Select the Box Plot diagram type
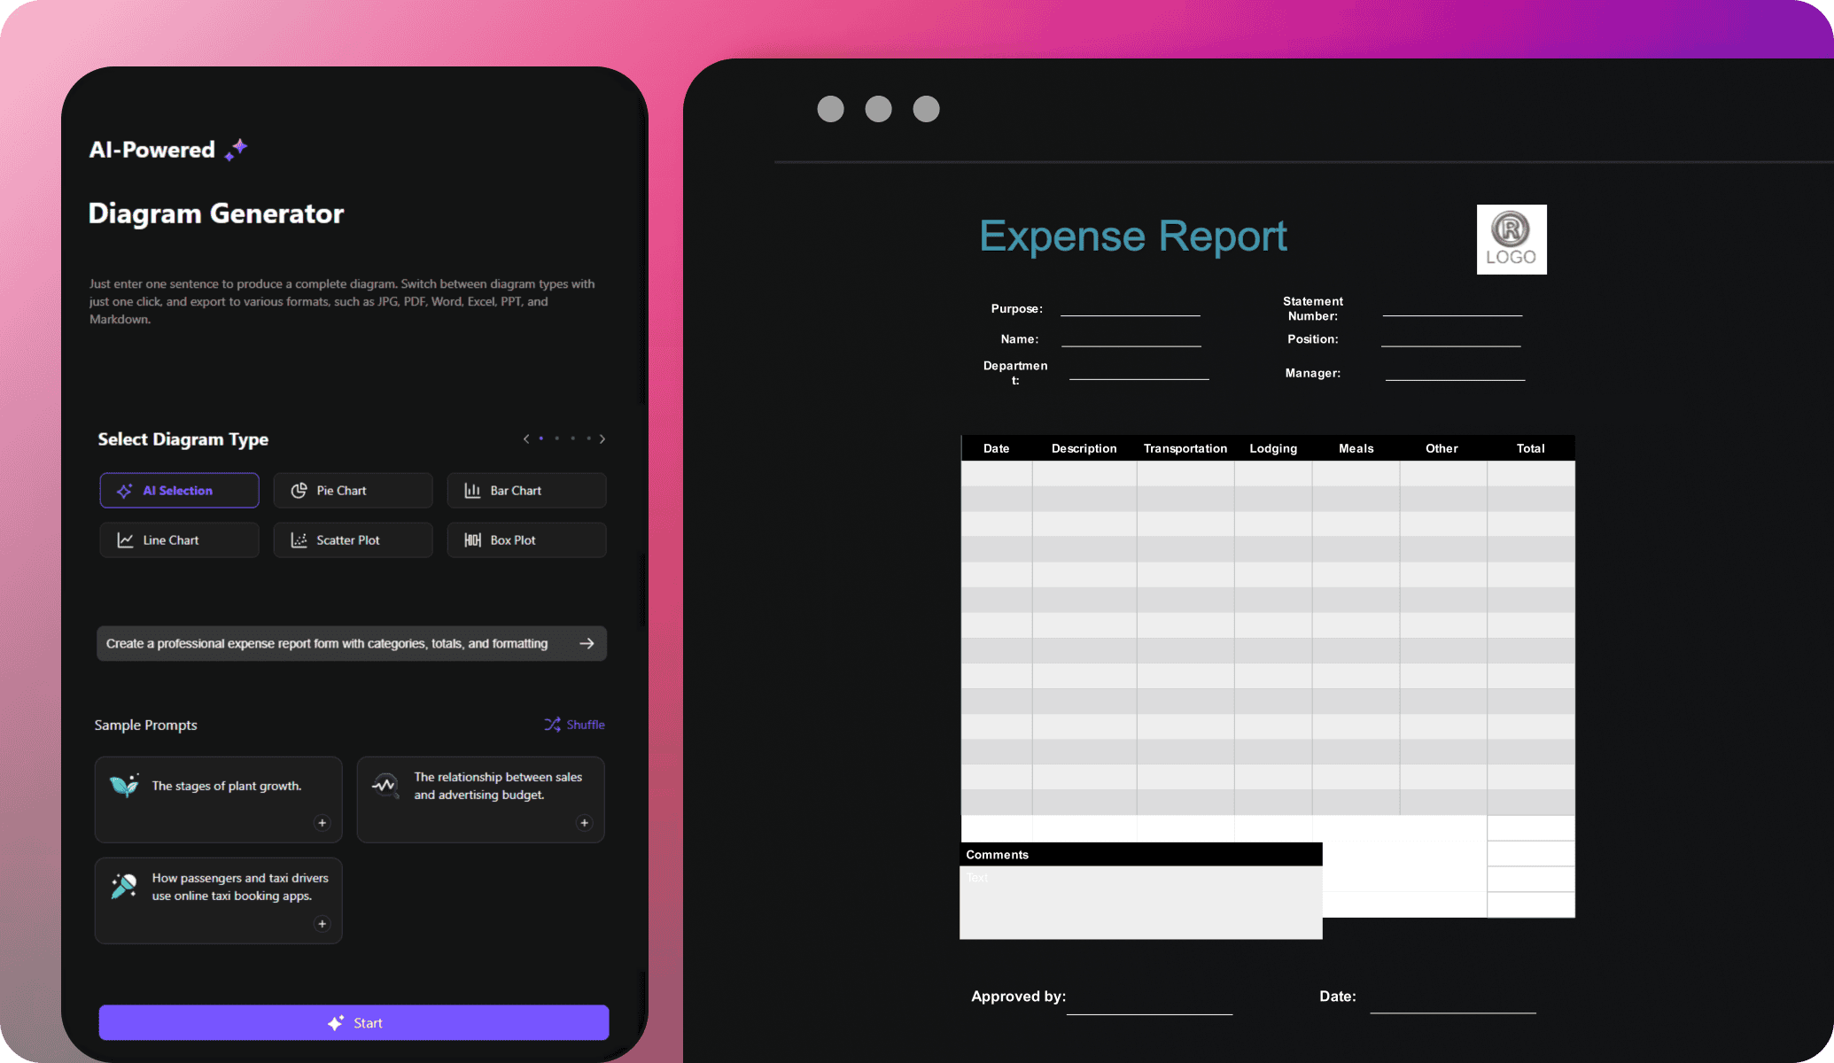The height and width of the screenshot is (1063, 1834). click(525, 539)
